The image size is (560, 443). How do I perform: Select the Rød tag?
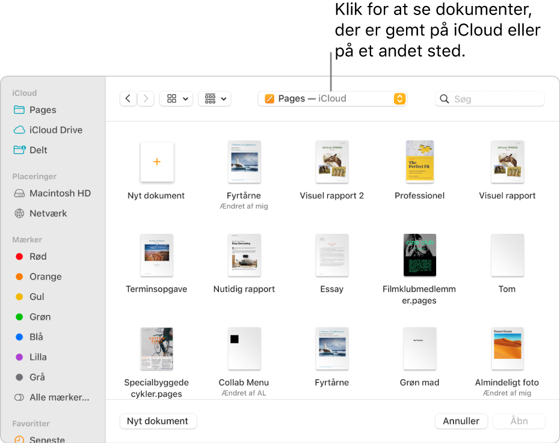click(x=38, y=257)
